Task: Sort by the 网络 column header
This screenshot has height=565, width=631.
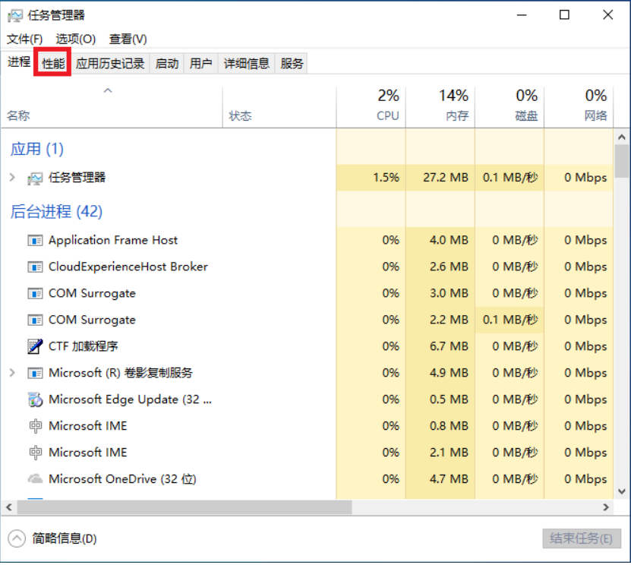Action: point(579,107)
